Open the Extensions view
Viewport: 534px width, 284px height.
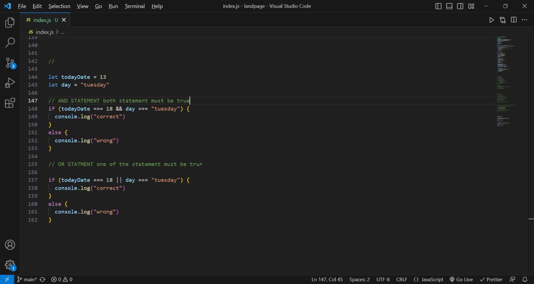tap(10, 103)
